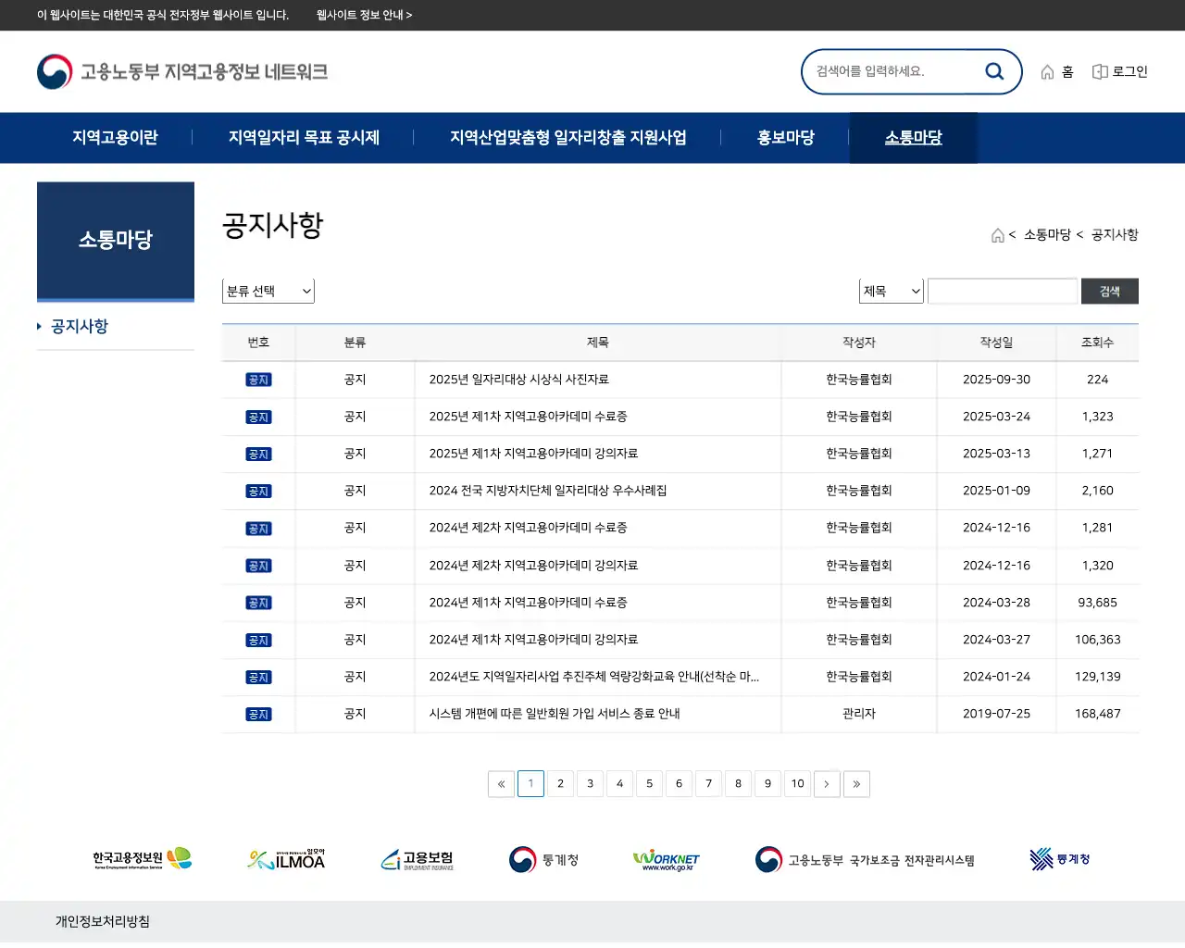Click the 고용노동부 국가보조금 전자관리시스템 logo
The width and height of the screenshot is (1185, 948).
(x=866, y=858)
